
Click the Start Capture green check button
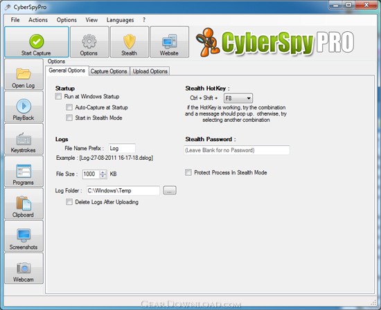37,42
